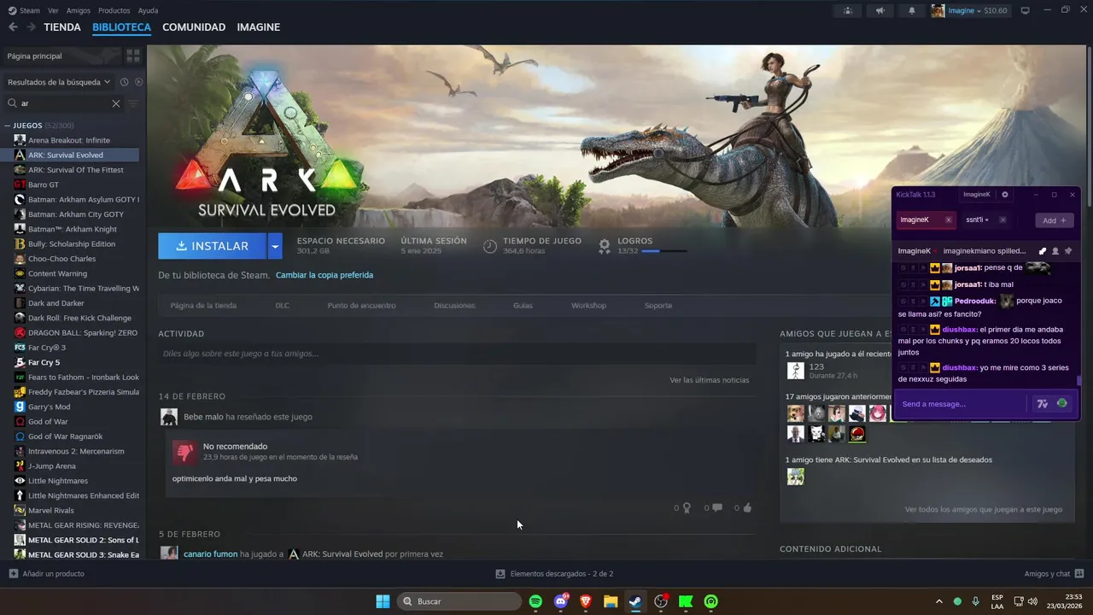
Task: Filter for ready-to-play games with the play icon
Action: click(x=138, y=82)
